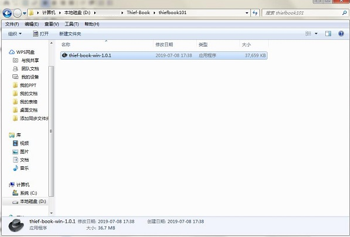The height and width of the screenshot is (237, 350).
Task: Select the 音乐 music library icon
Action: click(15, 168)
